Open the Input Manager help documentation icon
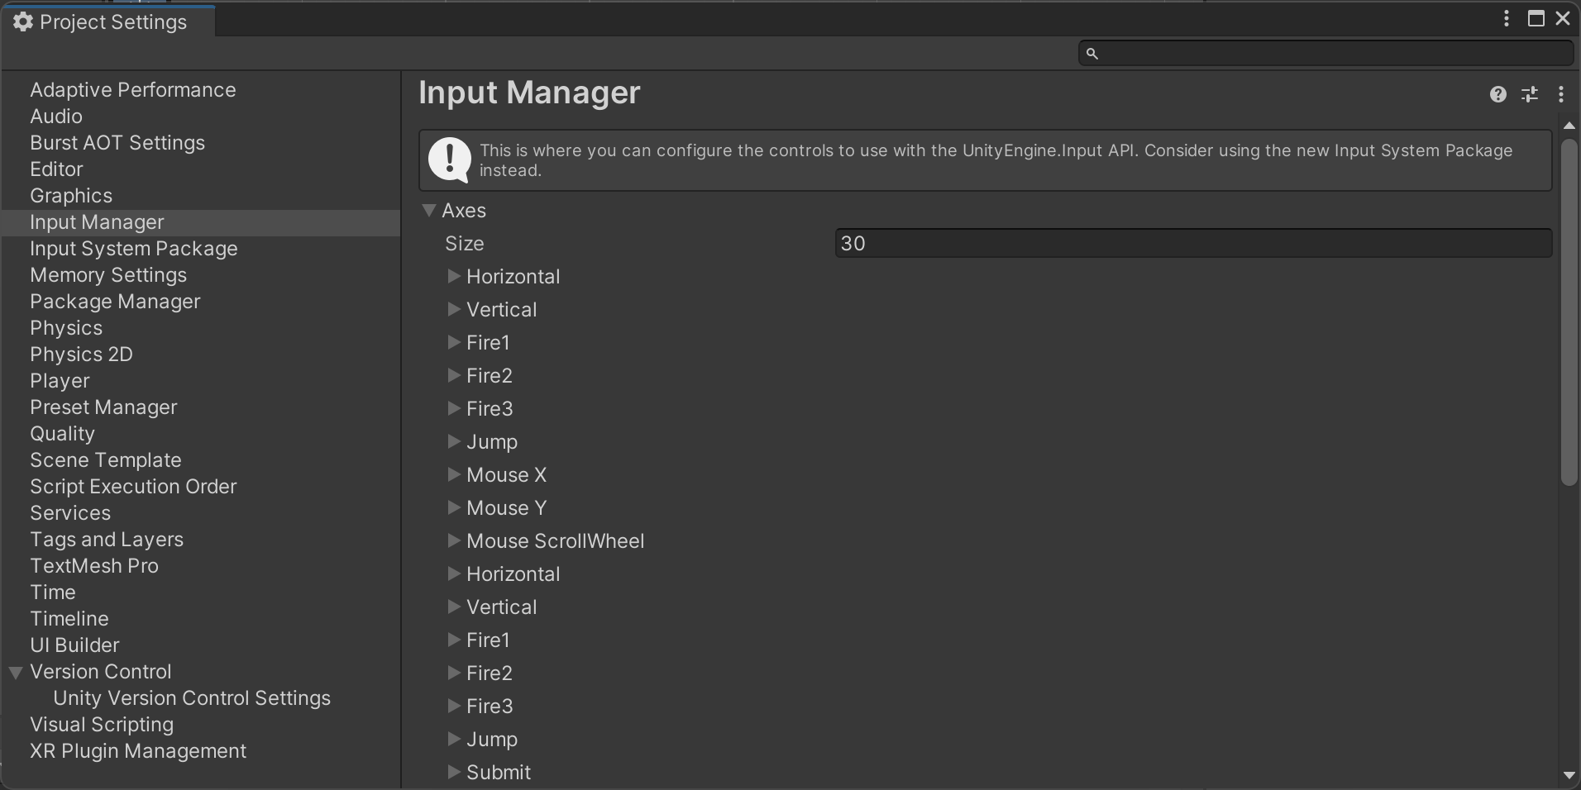Screen dimensions: 1581x790 pyautogui.click(x=1497, y=94)
